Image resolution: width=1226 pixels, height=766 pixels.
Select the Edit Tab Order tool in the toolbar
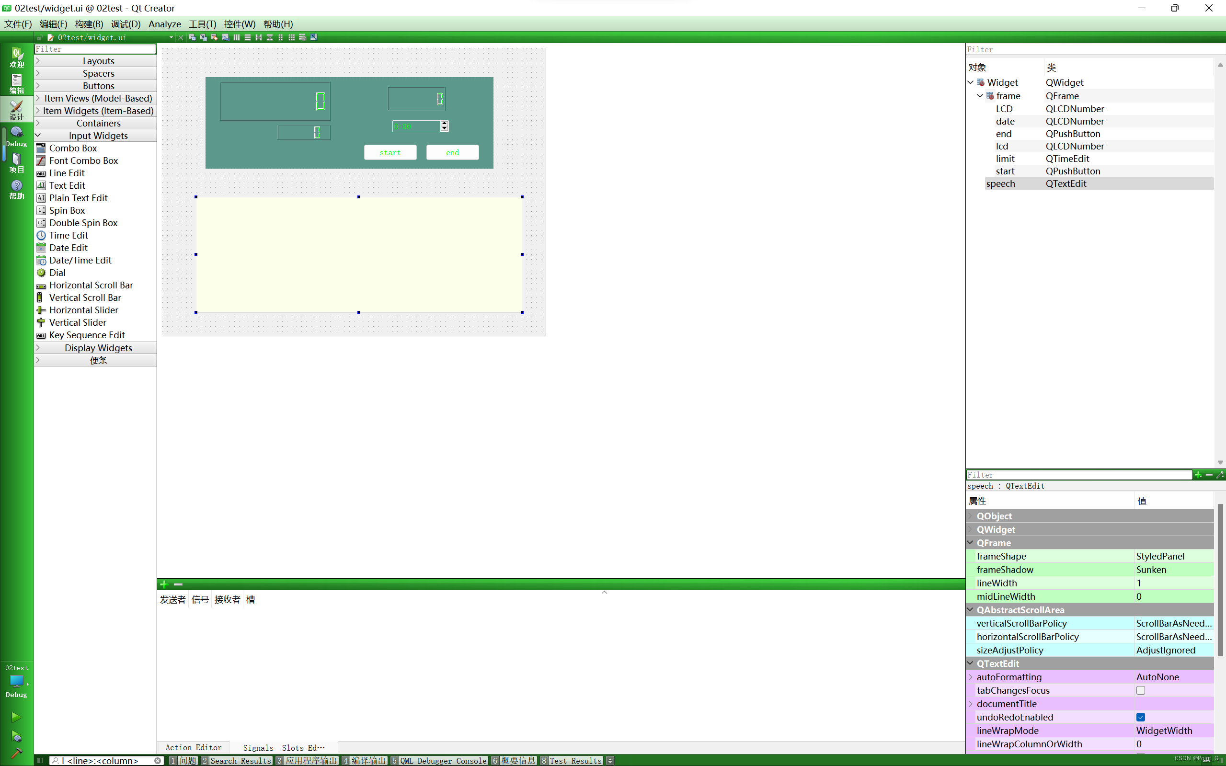(x=226, y=37)
